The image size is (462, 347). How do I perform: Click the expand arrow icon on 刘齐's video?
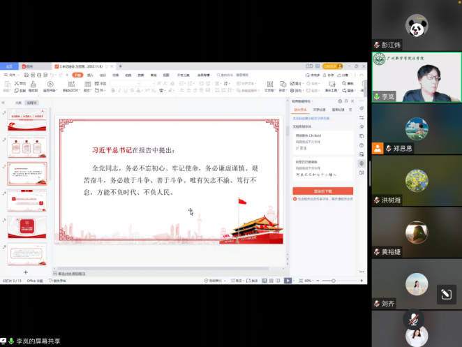[x=446, y=295]
